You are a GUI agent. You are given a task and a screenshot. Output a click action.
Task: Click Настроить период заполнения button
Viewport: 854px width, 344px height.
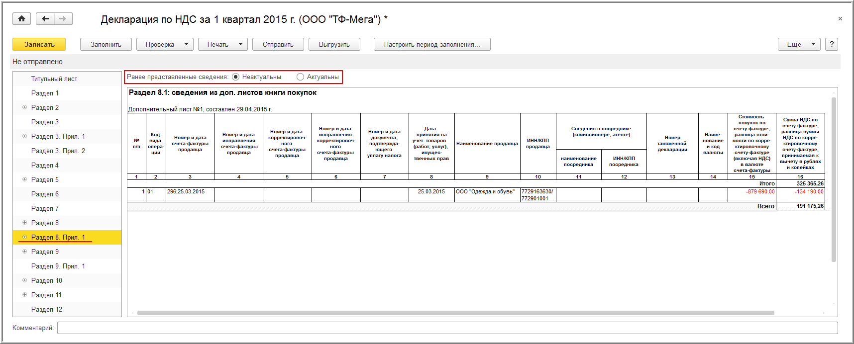432,44
